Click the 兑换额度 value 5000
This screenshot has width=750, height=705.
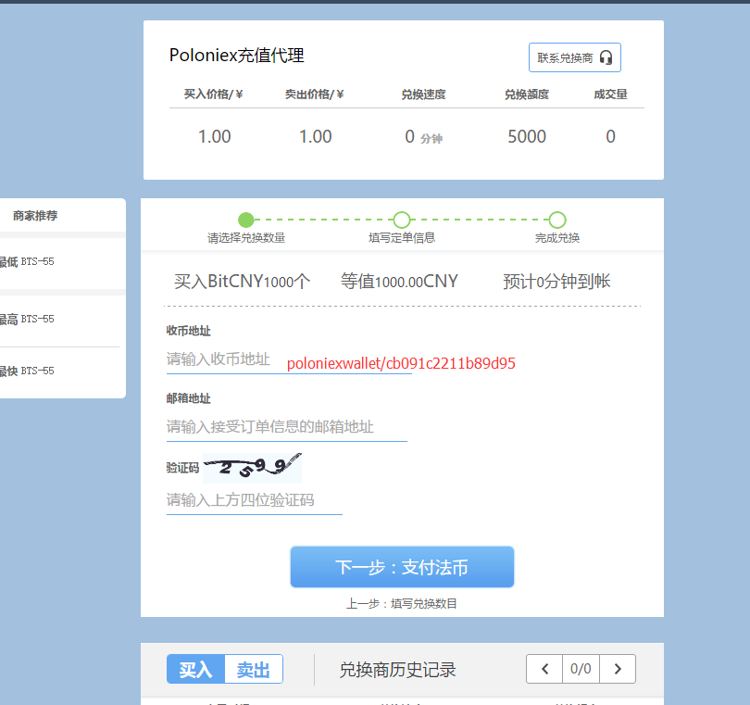pos(527,137)
